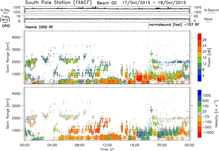This screenshot has width=219, height=151.
Task: Click the '-1000' tick on Velocity colorbar
Action: click(x=208, y=132)
